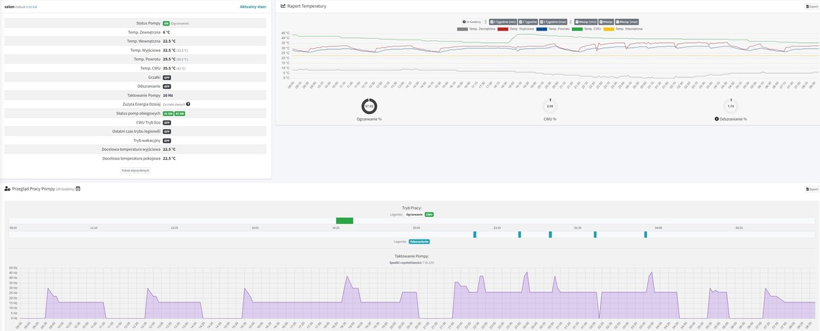Click green CWU block on Tryb Pracy timeline
The image size is (820, 331).
[x=344, y=220]
